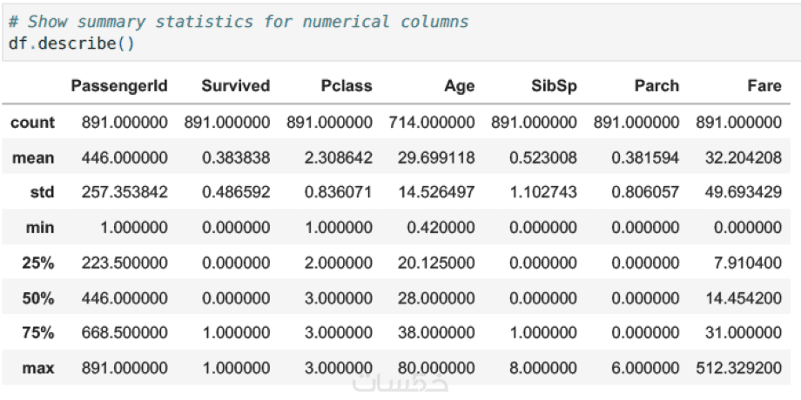Click the std row label
This screenshot has width=801, height=400.
[40, 192]
